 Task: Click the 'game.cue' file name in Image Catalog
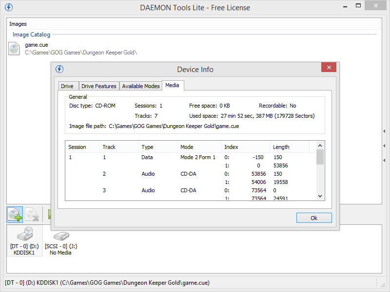(x=37, y=45)
